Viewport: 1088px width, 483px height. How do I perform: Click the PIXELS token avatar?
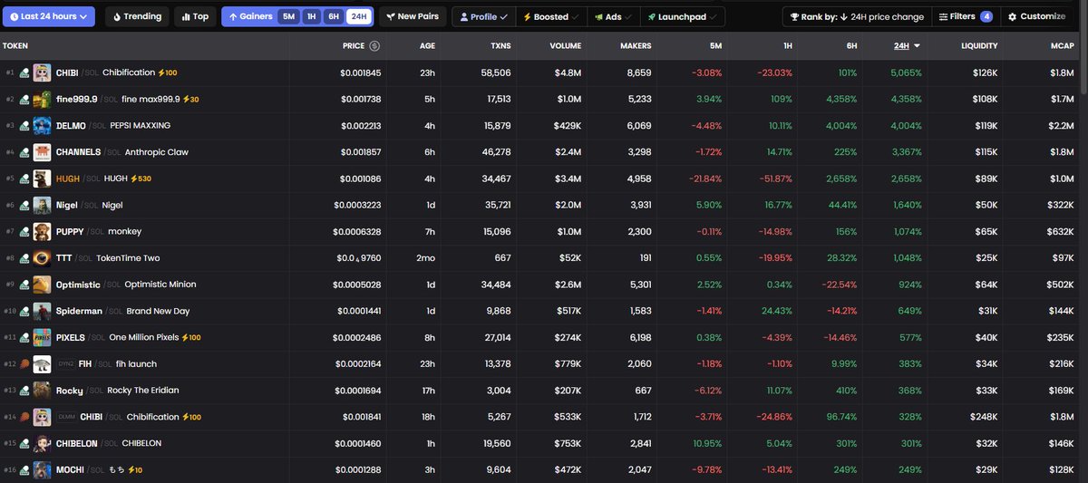[x=42, y=337]
